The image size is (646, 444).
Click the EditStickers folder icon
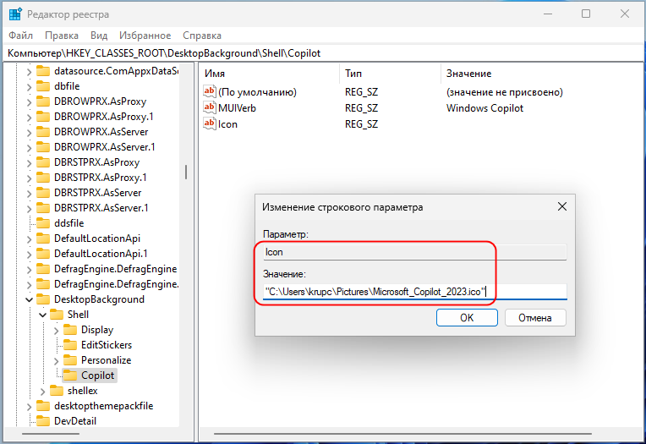[70, 345]
